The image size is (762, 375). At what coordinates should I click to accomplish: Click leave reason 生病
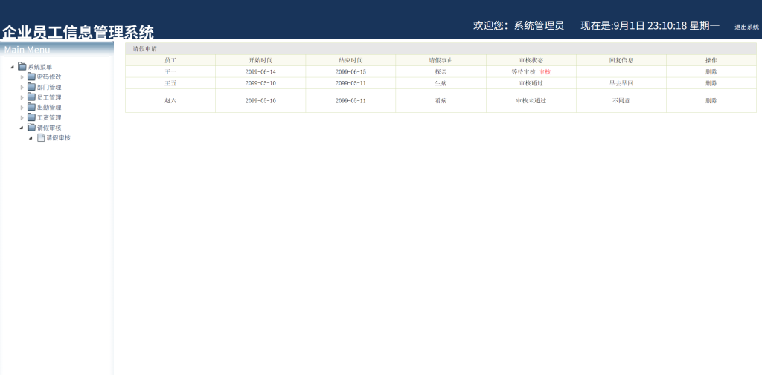tap(441, 83)
